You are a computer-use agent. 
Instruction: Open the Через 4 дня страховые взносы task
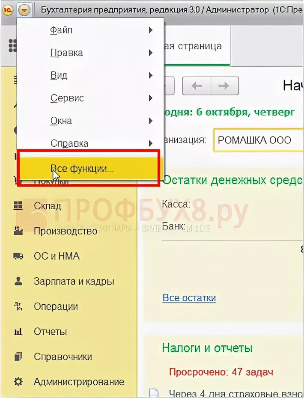(x=236, y=393)
